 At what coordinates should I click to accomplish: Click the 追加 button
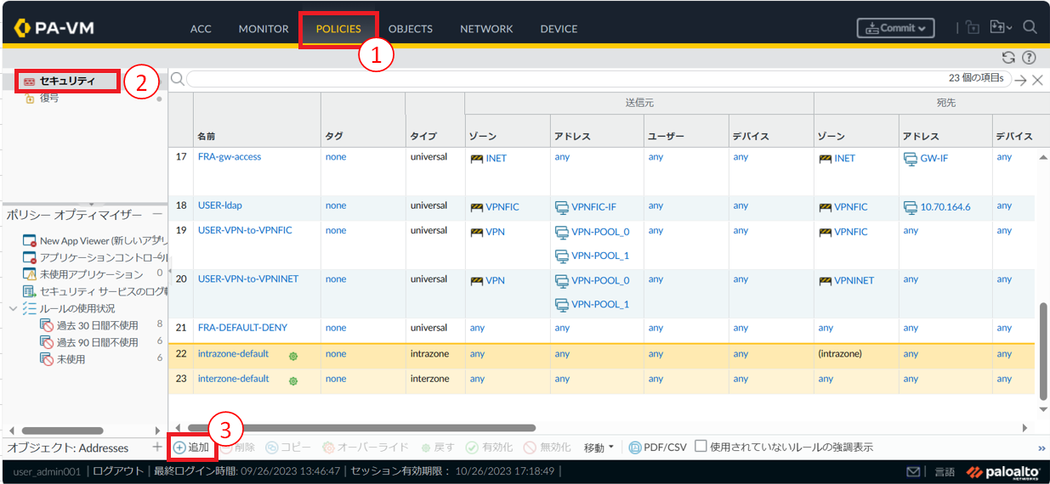[191, 447]
